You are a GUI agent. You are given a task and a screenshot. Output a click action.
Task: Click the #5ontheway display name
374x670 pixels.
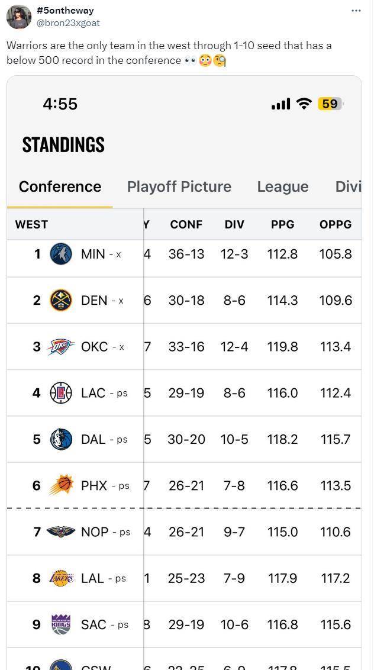[65, 11]
